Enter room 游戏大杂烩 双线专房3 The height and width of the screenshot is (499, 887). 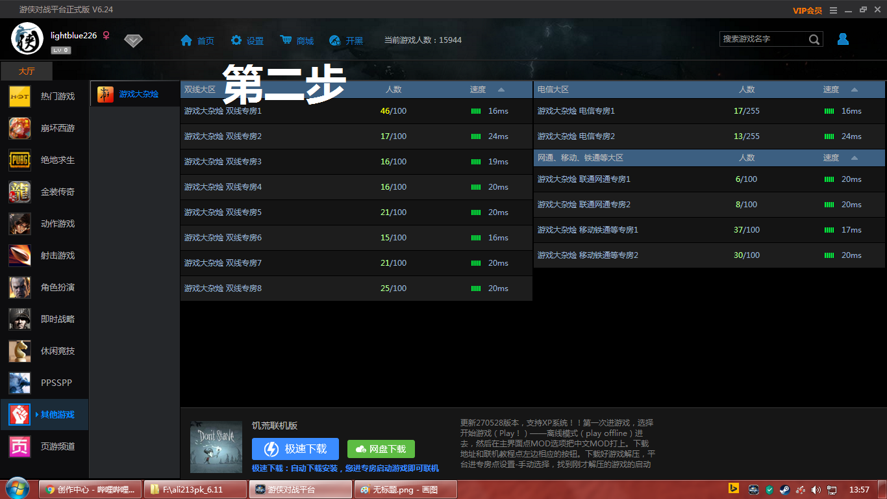[356, 162]
